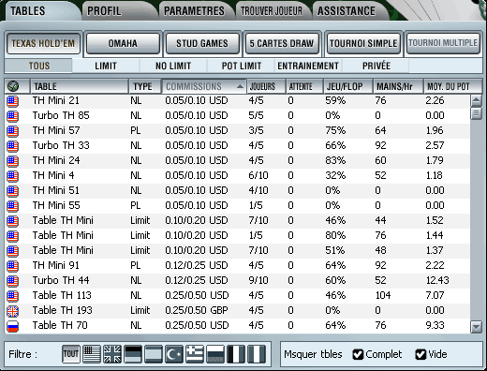Filter tables by the Russian flag
Image resolution: width=487 pixels, height=371 pixels.
(x=215, y=354)
